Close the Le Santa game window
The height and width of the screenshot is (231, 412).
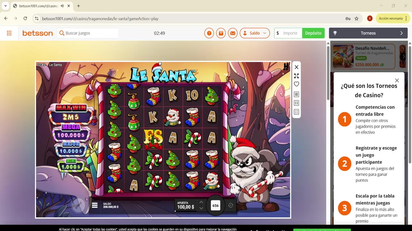tap(296, 67)
